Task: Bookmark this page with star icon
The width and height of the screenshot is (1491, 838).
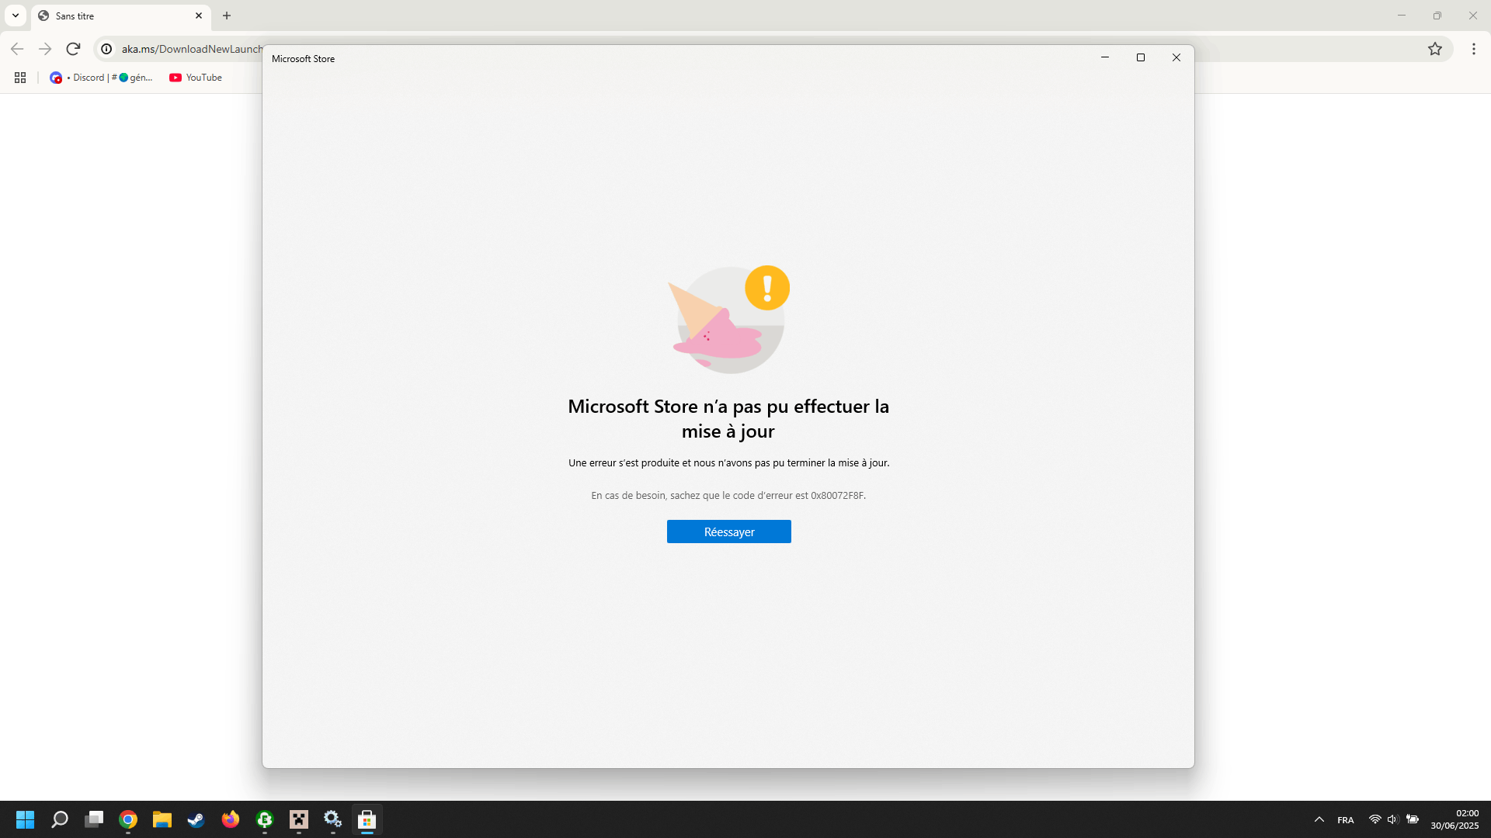Action: (1434, 49)
